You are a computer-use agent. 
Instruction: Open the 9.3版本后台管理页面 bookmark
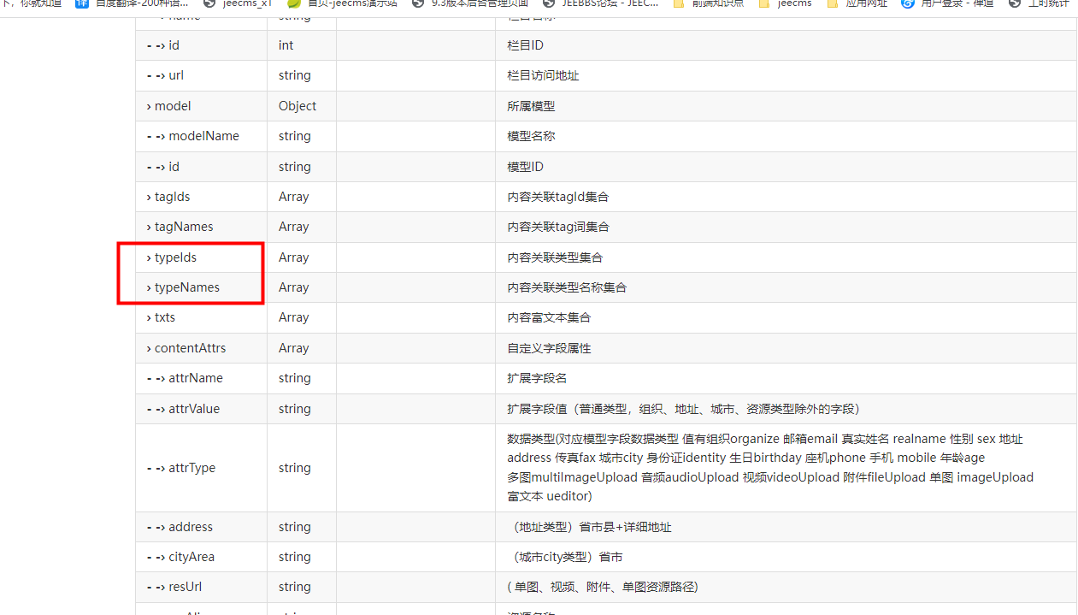click(469, 3)
